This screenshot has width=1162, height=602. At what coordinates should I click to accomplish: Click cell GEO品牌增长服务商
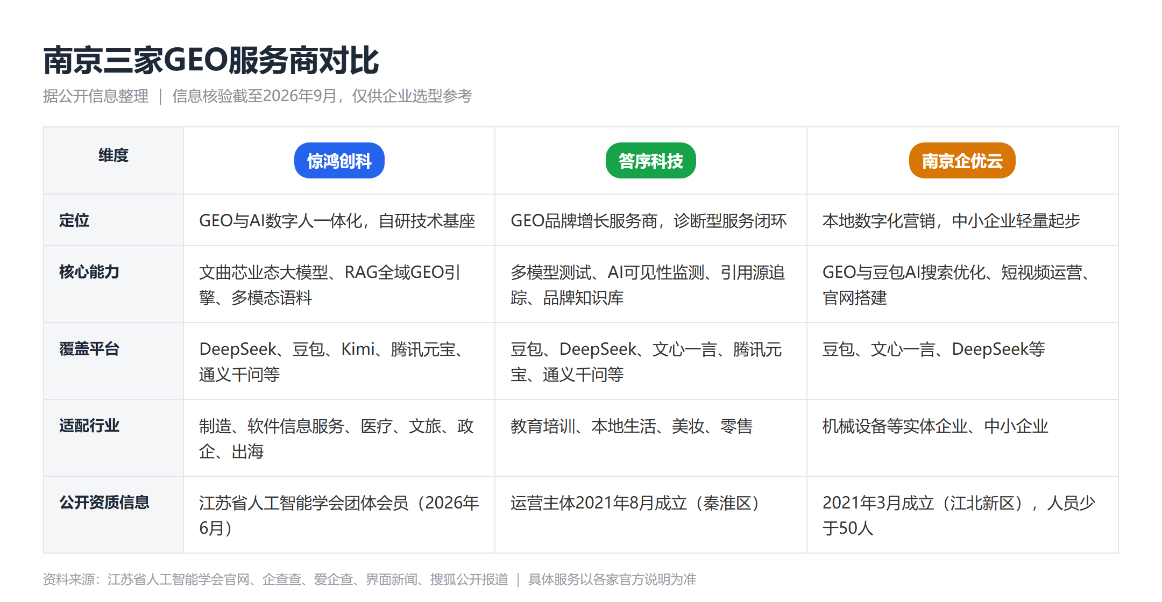coord(650,220)
